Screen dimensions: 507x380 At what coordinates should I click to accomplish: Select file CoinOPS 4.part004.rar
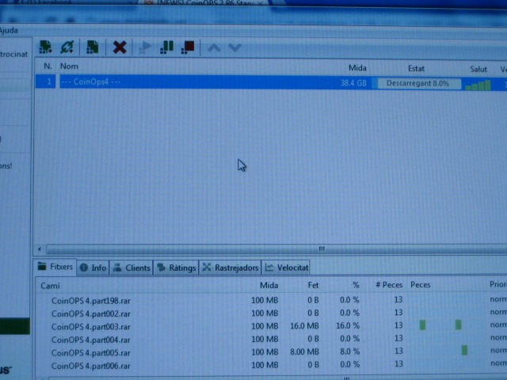[x=91, y=340]
